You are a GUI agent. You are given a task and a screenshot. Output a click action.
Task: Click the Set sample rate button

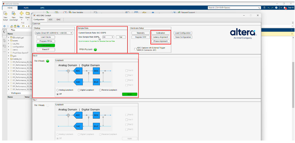121,37
